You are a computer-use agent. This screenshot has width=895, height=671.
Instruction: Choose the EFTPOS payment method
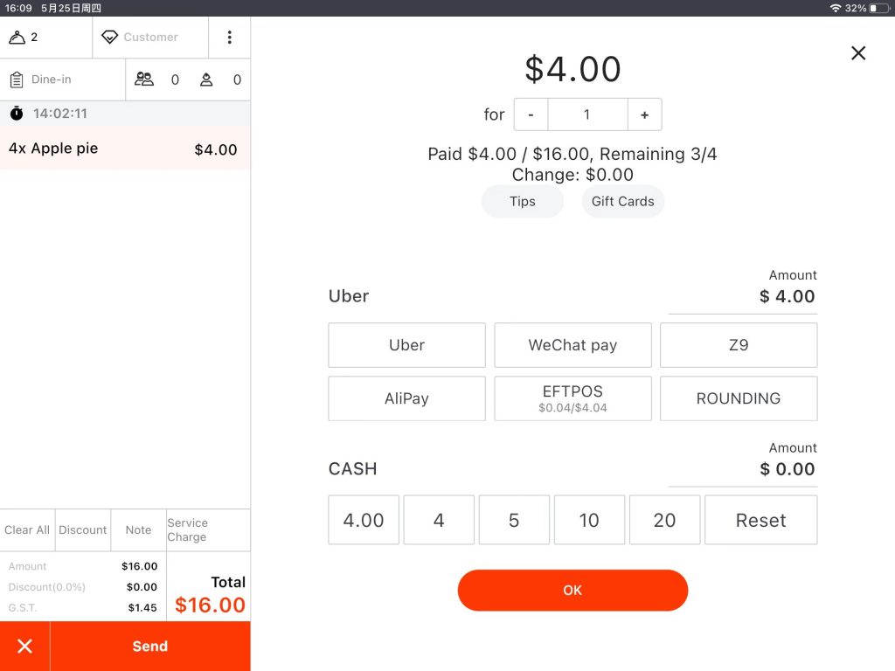point(572,398)
